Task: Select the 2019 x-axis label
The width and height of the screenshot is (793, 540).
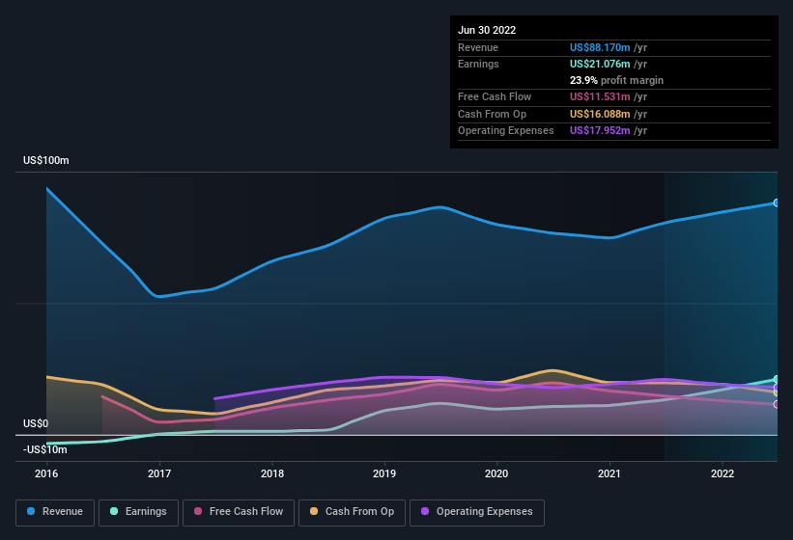Action: pyautogui.click(x=384, y=473)
